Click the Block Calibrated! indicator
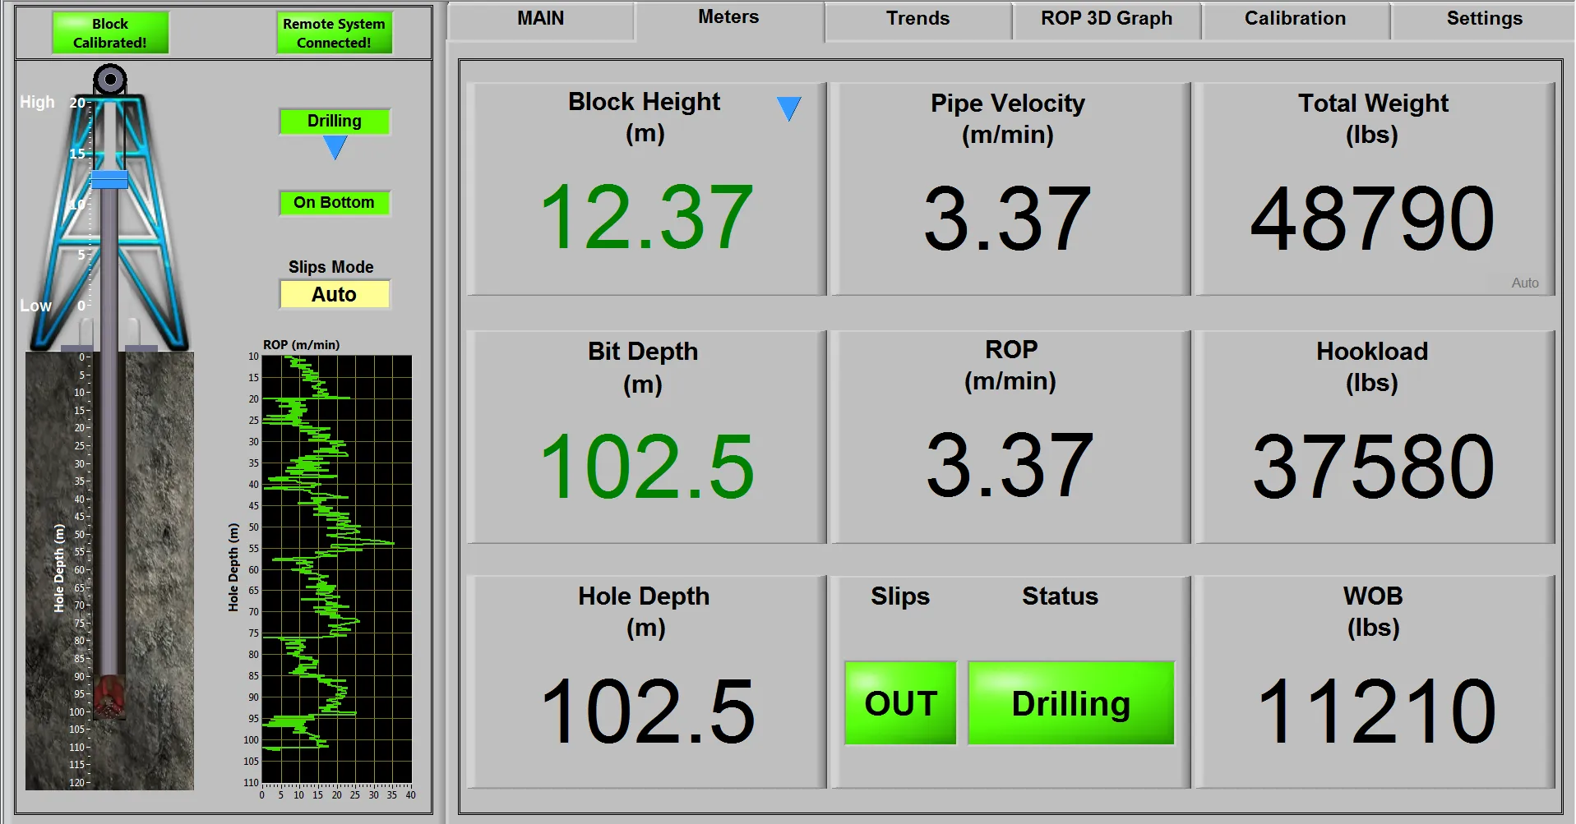Image resolution: width=1576 pixels, height=824 pixels. coord(110,33)
